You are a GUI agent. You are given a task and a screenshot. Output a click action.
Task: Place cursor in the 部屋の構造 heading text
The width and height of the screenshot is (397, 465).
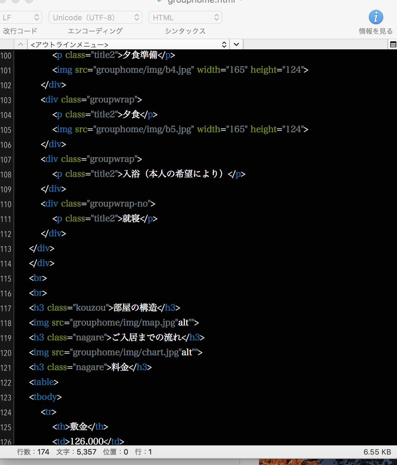135,308
